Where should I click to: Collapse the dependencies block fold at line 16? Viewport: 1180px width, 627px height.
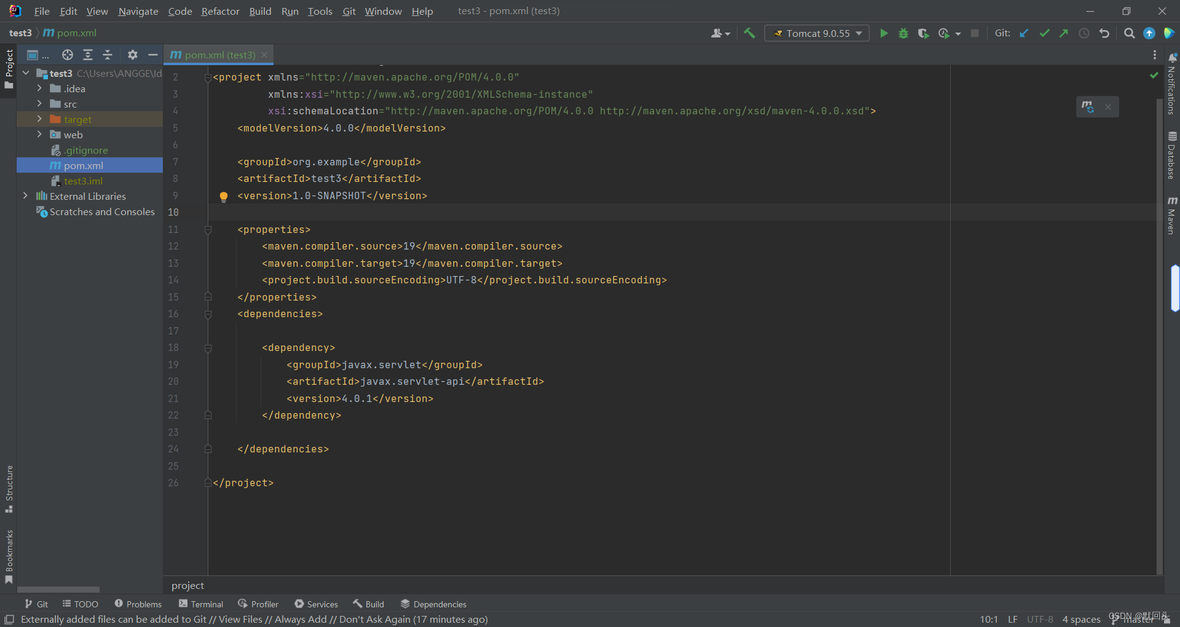click(208, 314)
